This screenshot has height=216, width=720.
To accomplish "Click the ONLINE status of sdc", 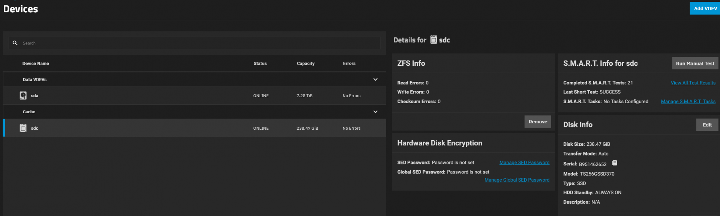I will tap(261, 128).
